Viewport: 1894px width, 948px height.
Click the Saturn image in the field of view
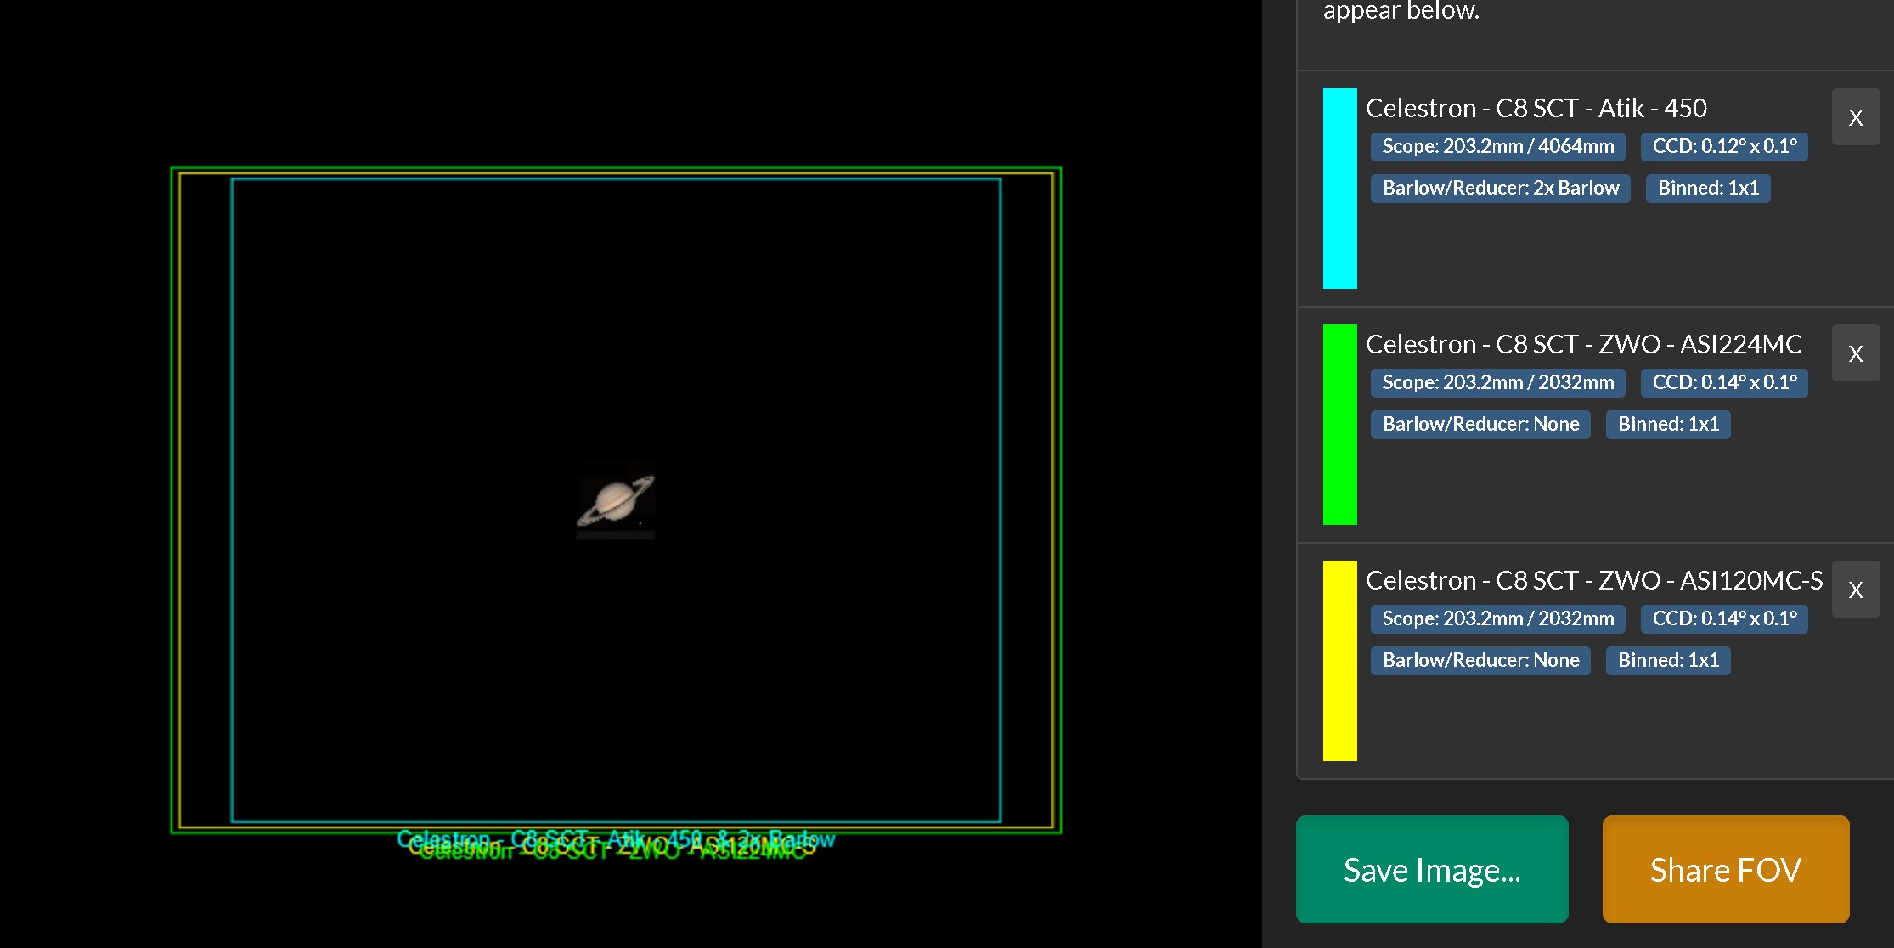click(616, 499)
